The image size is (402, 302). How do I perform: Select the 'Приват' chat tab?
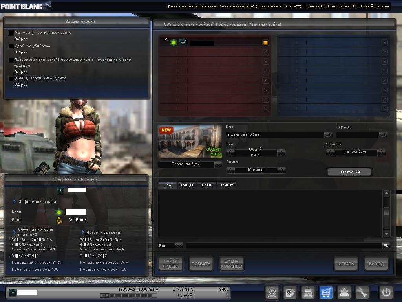(x=226, y=185)
